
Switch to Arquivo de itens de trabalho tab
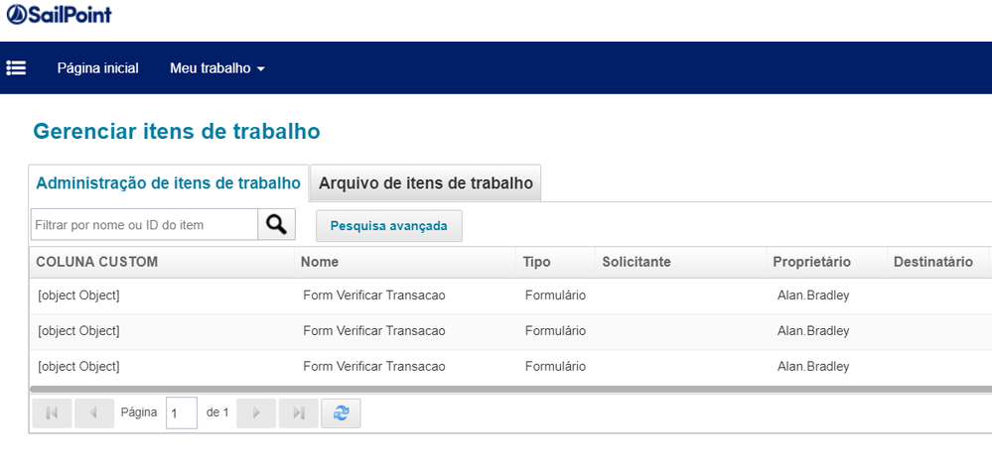[x=425, y=183]
